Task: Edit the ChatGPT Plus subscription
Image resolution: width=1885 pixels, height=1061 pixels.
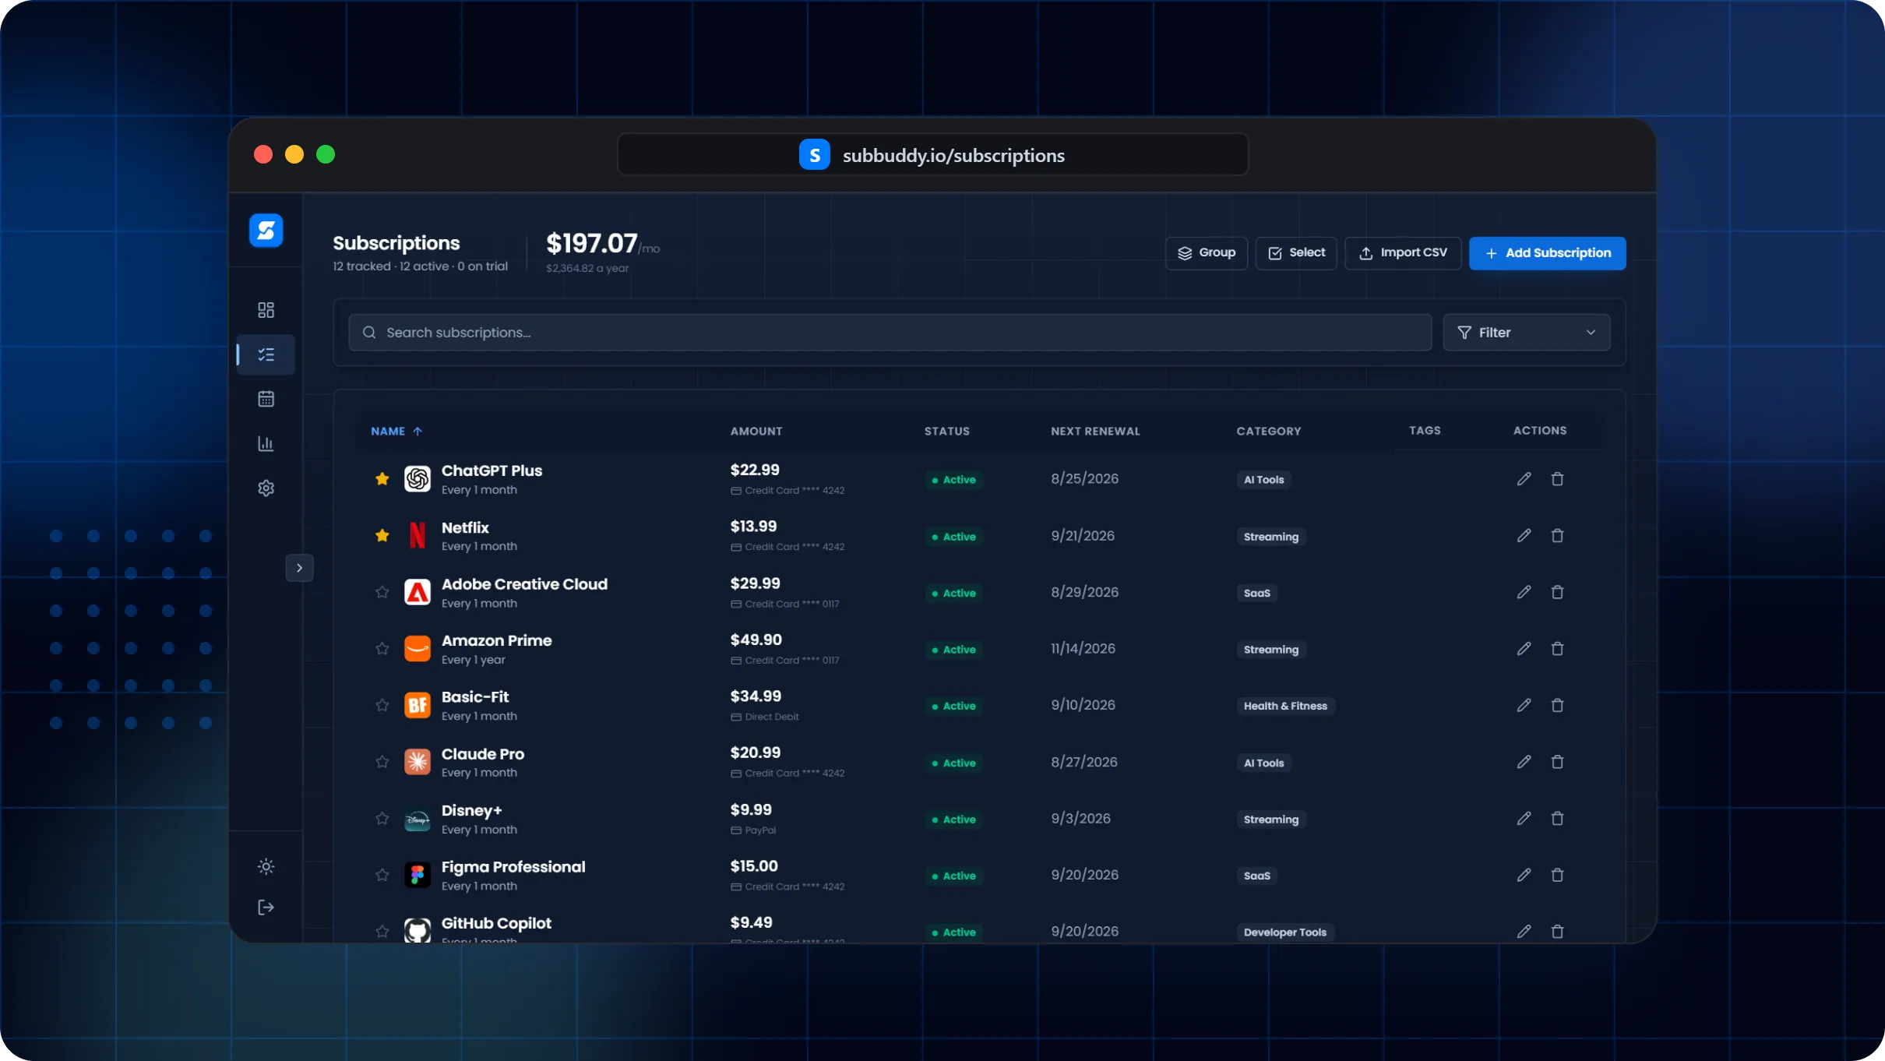Action: (x=1524, y=479)
